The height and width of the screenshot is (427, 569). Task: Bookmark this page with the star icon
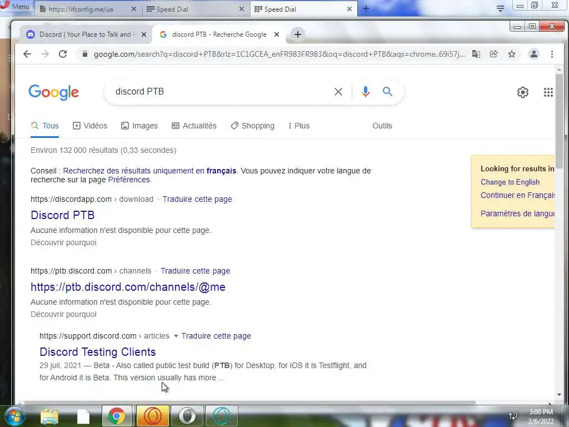(x=512, y=54)
